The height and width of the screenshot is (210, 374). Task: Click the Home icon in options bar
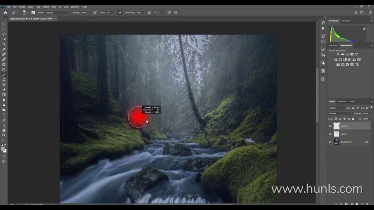pyautogui.click(x=5, y=12)
